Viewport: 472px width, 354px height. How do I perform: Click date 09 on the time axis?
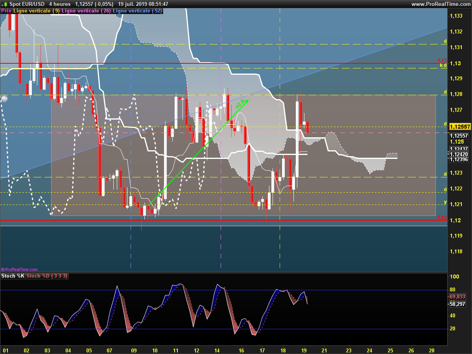coord(134,350)
